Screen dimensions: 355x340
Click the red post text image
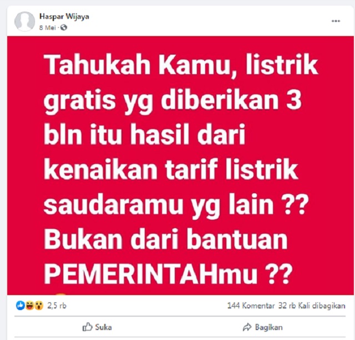(x=180, y=165)
